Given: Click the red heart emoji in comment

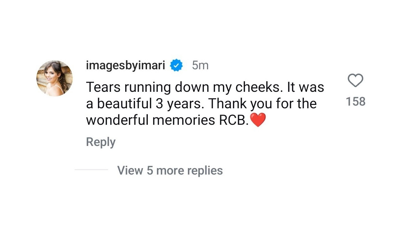Looking at the screenshot, I should tap(258, 120).
